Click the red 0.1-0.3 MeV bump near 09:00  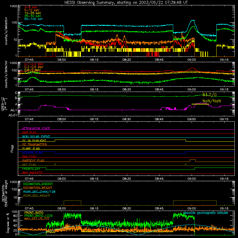[192, 68]
